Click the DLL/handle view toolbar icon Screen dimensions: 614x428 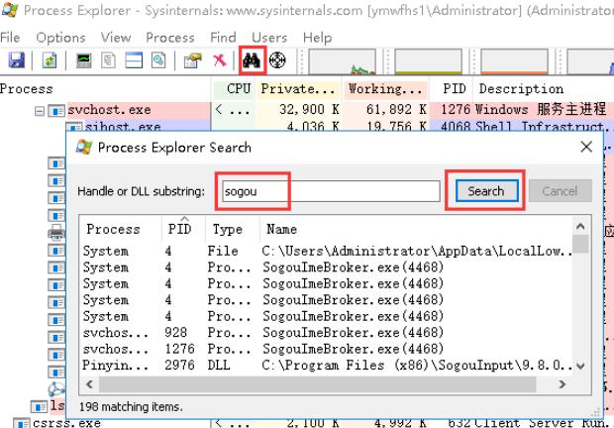click(158, 60)
